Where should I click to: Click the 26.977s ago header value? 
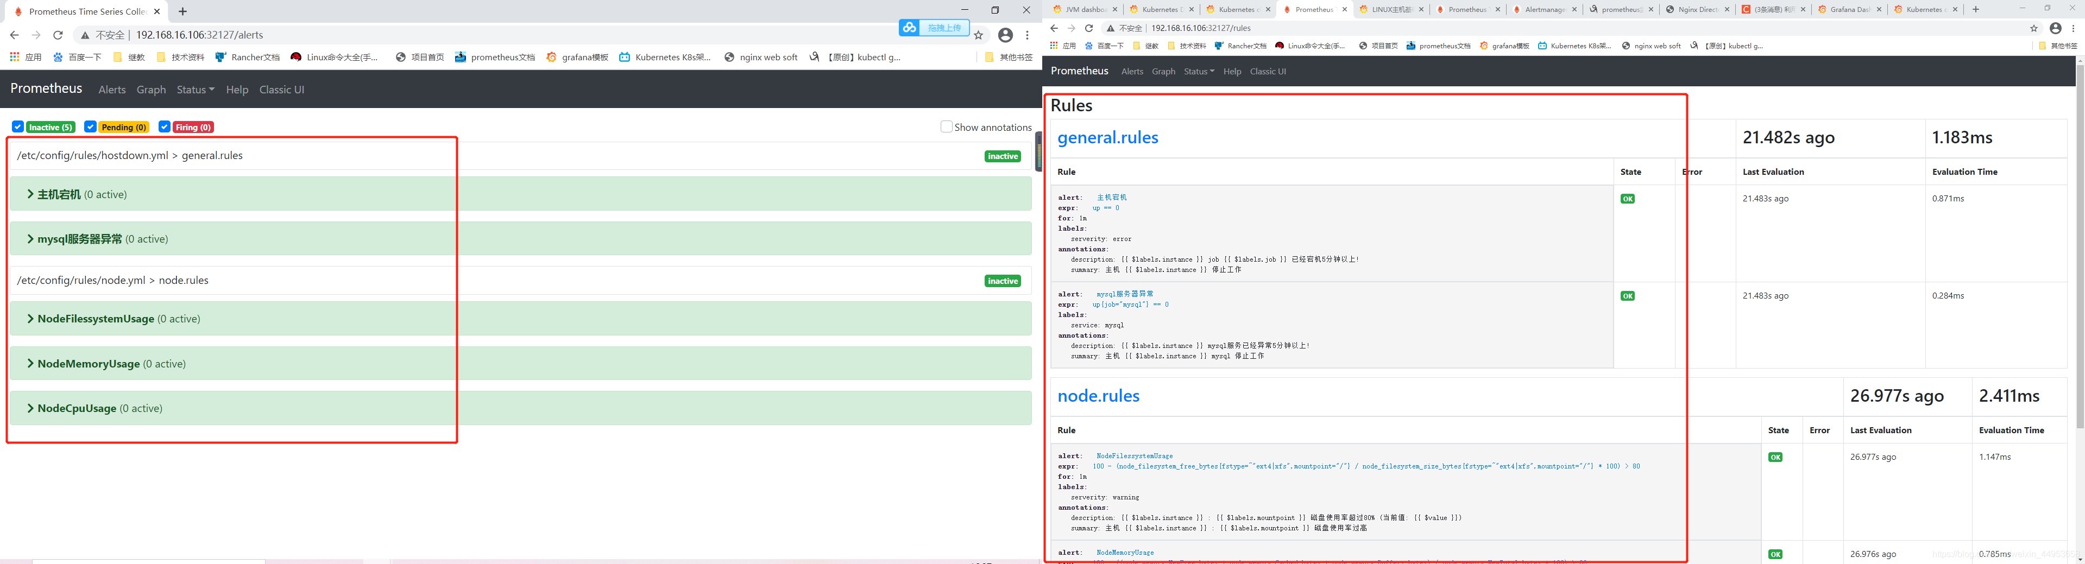[x=1897, y=396]
